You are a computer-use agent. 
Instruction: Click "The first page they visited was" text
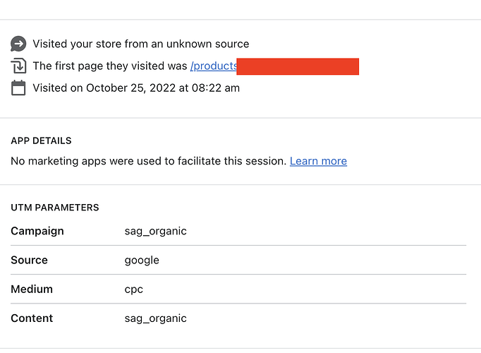tap(110, 66)
